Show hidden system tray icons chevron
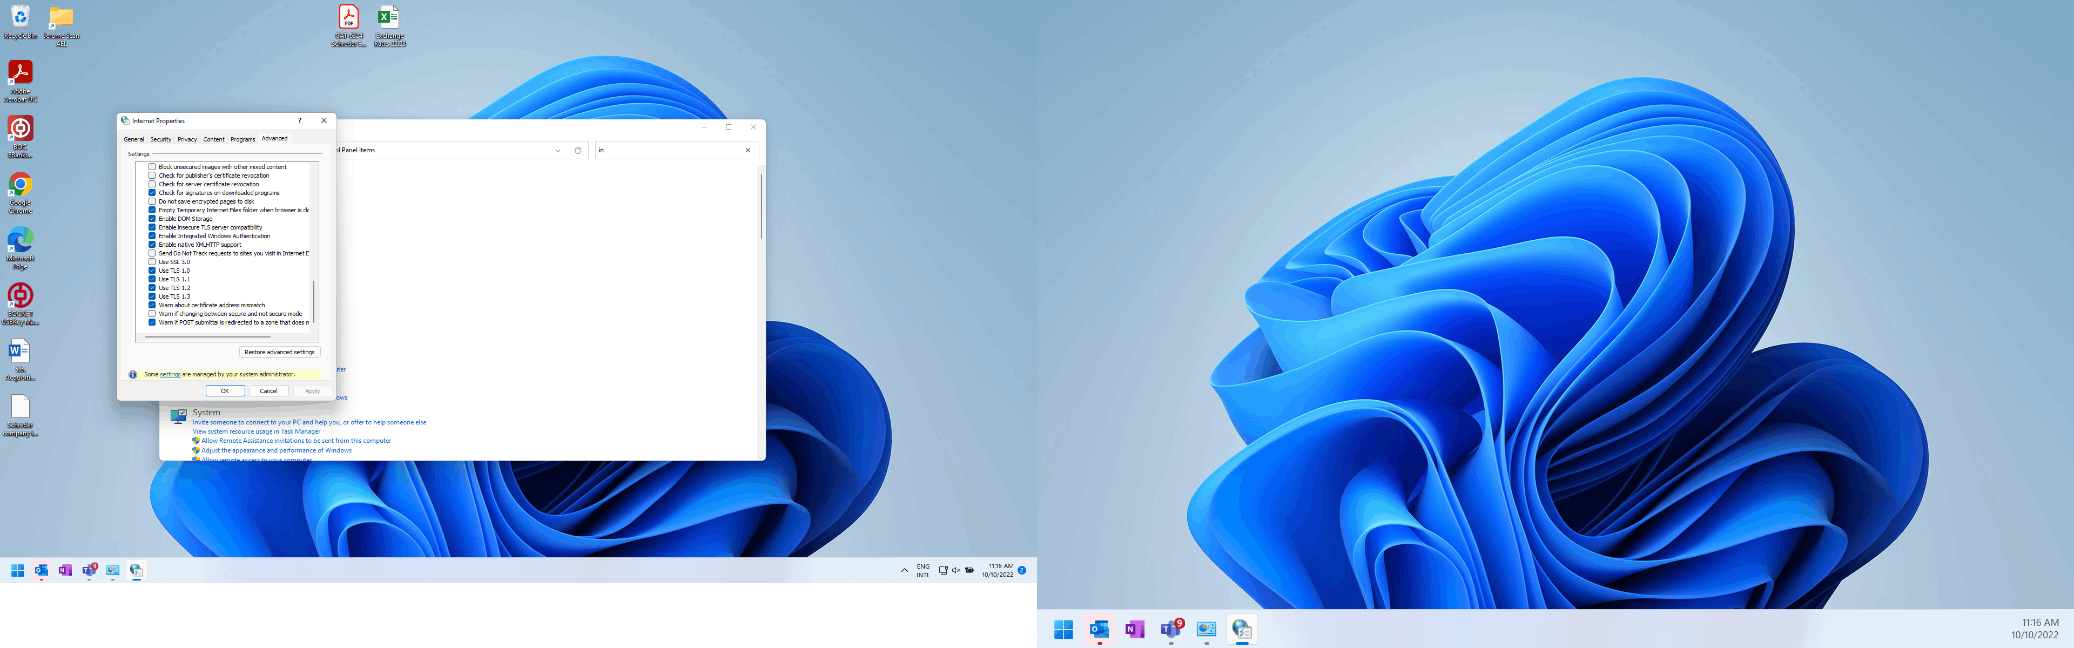Viewport: 2074px width, 648px height. point(904,570)
